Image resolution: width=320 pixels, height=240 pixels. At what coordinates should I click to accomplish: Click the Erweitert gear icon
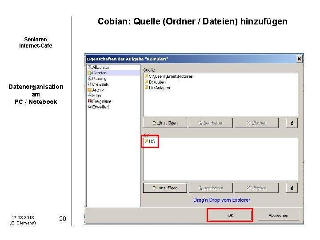(89, 107)
